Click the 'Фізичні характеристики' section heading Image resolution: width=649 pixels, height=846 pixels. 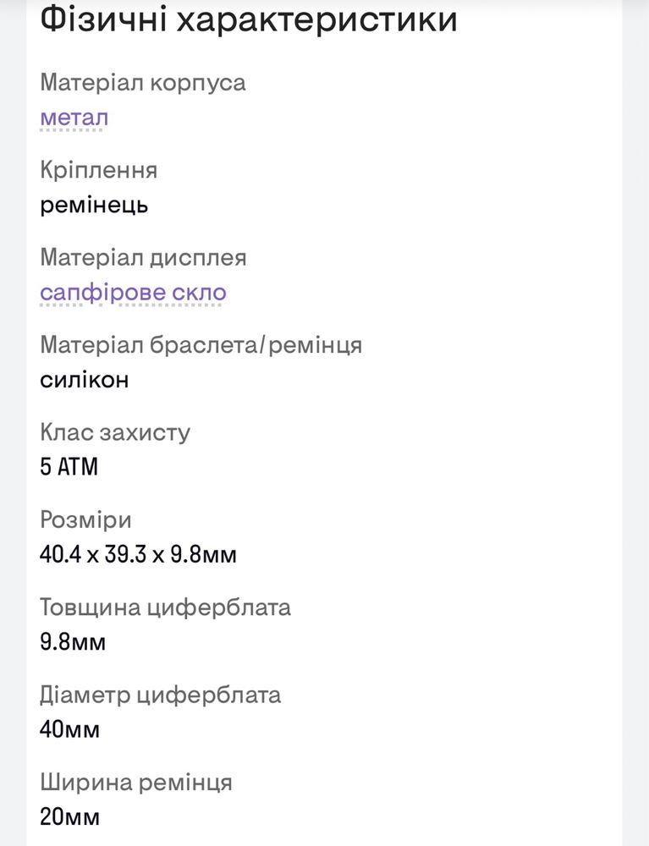coord(249,20)
